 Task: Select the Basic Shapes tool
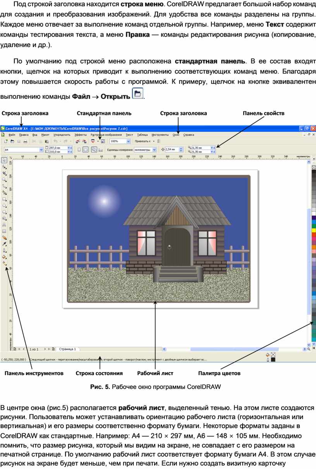click(4, 218)
